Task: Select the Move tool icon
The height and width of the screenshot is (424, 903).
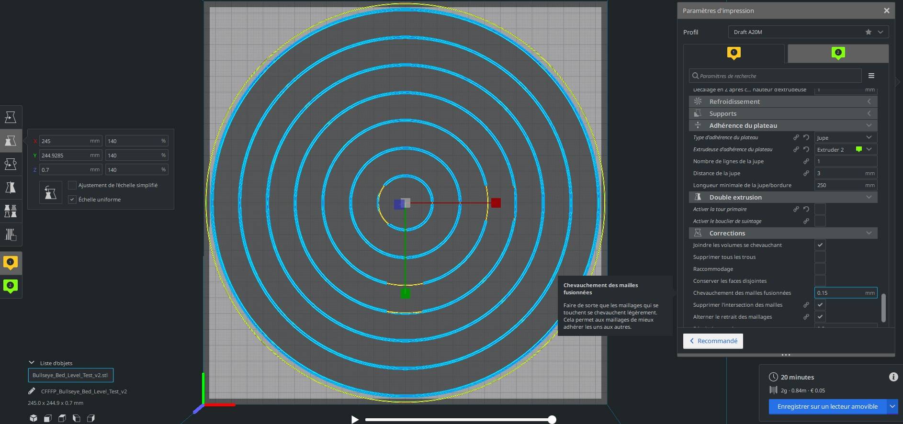Action: coord(11,117)
